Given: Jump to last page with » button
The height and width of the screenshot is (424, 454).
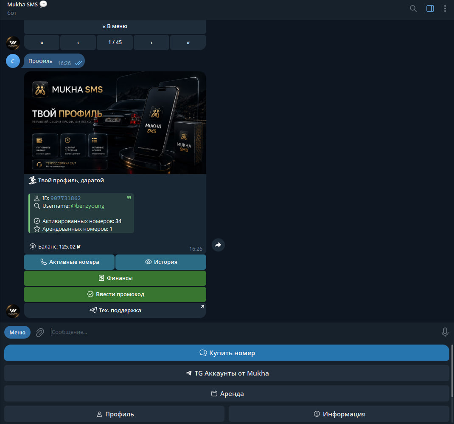Looking at the screenshot, I should tap(188, 42).
